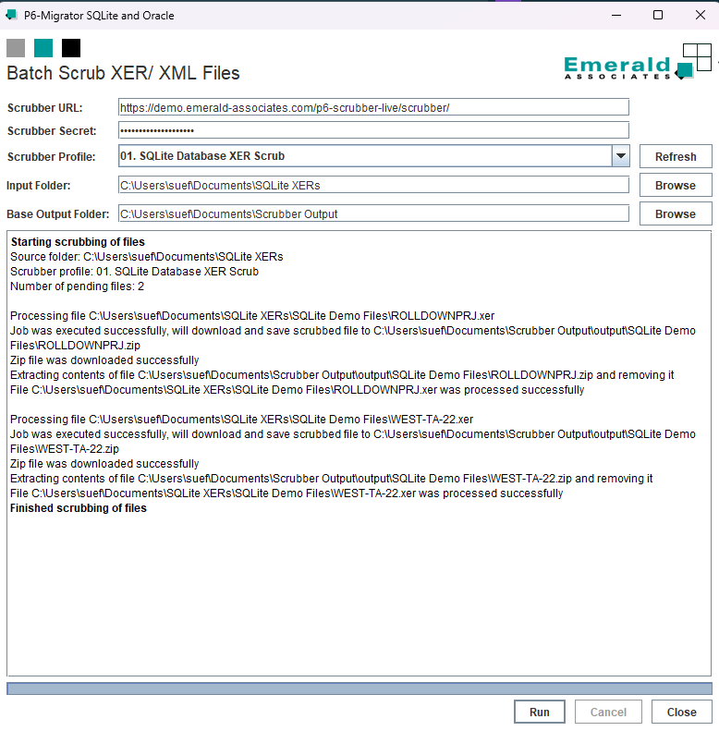719x731 pixels.
Task: Click the disabled Cancel button
Action: click(x=608, y=712)
